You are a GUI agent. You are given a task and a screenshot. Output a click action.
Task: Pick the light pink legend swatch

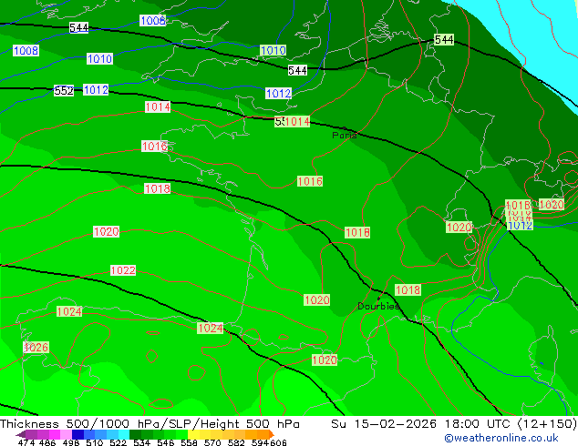click(66, 434)
